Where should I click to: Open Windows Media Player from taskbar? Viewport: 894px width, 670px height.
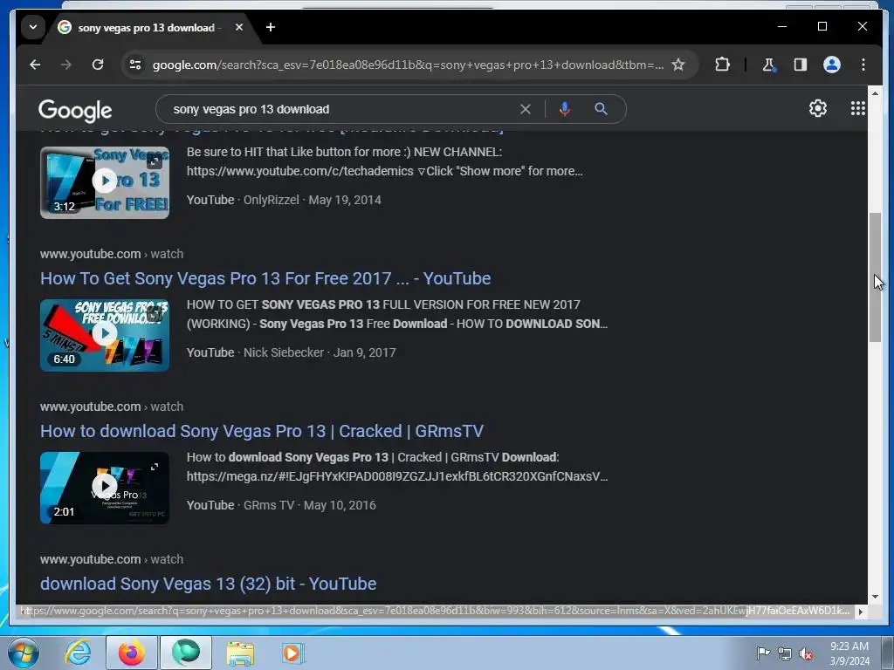click(x=293, y=653)
